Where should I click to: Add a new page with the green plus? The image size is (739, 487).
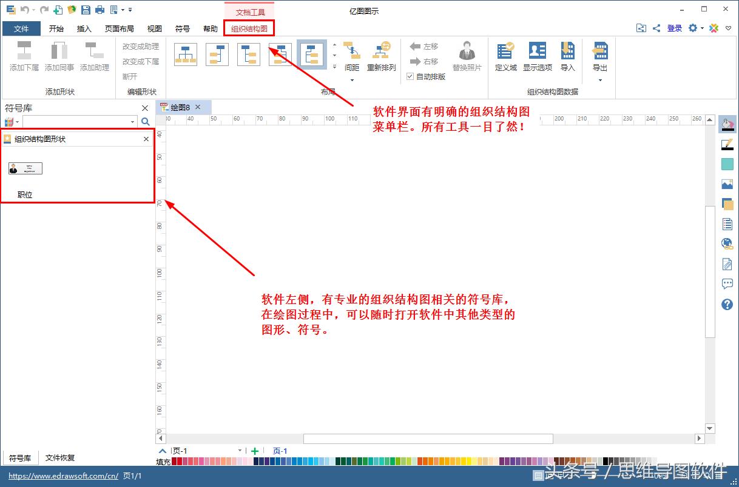255,451
